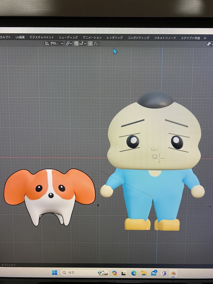Open Microsoft Teams from the taskbar
Screen dimensions: 213x284
point(164,273)
